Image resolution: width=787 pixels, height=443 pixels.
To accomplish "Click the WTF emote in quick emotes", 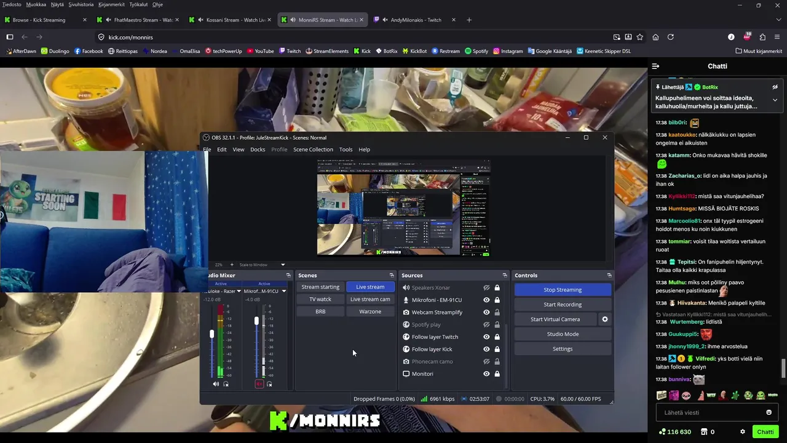I will (711, 396).
